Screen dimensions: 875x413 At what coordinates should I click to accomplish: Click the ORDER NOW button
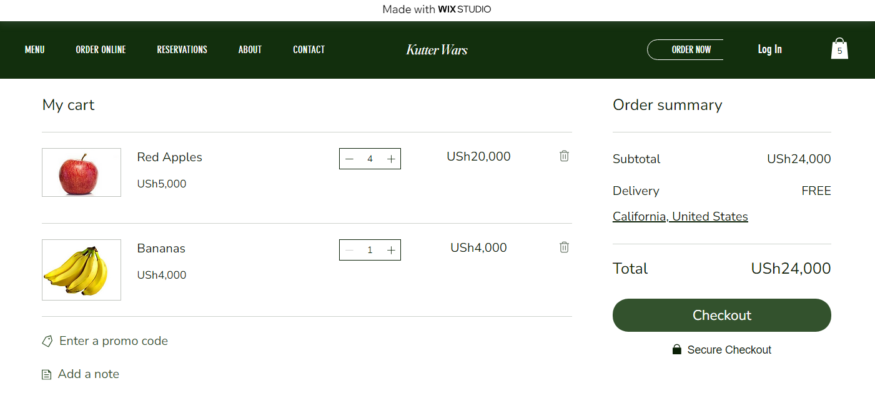click(x=691, y=49)
